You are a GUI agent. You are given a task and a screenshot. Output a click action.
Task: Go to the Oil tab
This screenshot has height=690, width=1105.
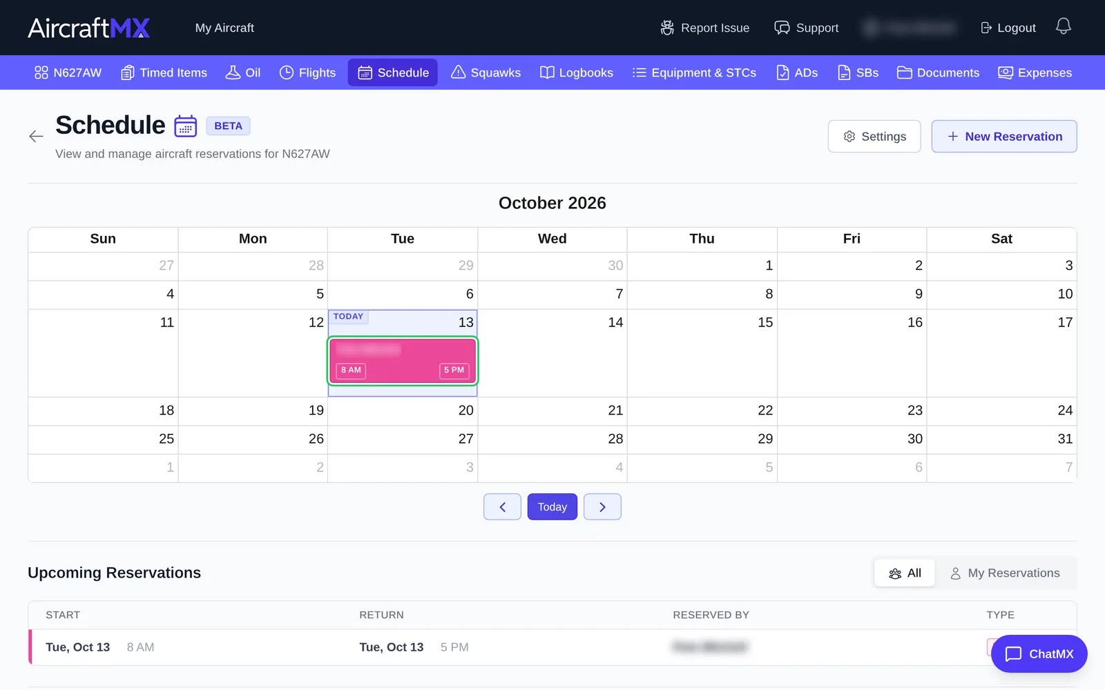[x=243, y=72]
